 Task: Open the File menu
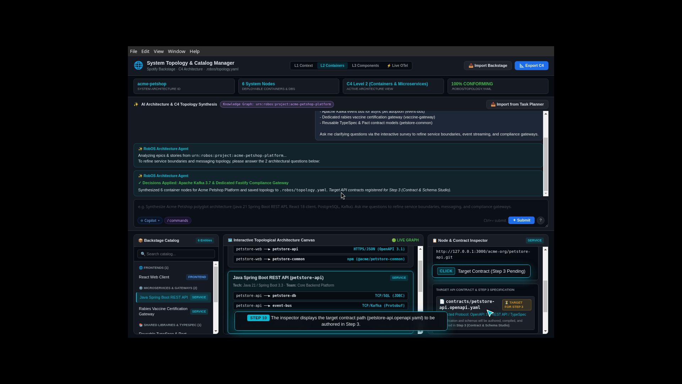click(134, 52)
